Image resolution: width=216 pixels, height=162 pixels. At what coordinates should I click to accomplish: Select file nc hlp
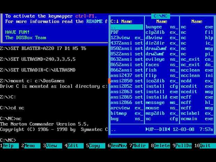pos(197,38)
